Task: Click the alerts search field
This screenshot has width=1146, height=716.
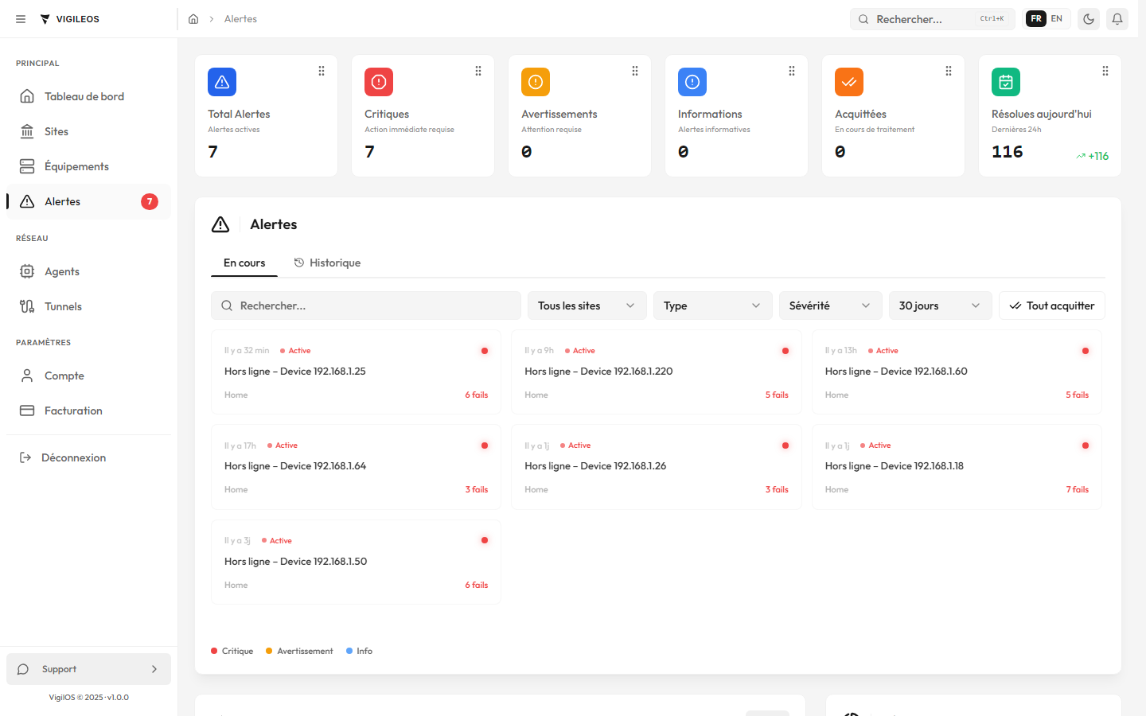Action: (366, 305)
